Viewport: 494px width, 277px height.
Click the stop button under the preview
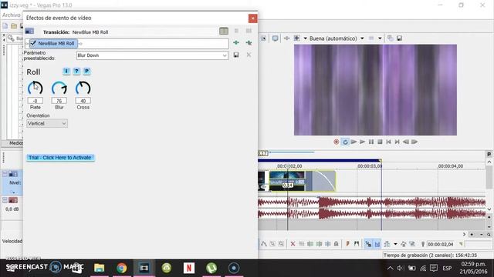[x=380, y=142]
